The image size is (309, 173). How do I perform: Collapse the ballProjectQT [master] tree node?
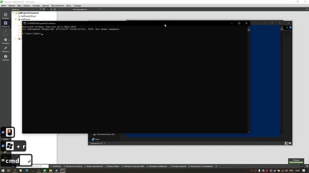click(x=13, y=13)
